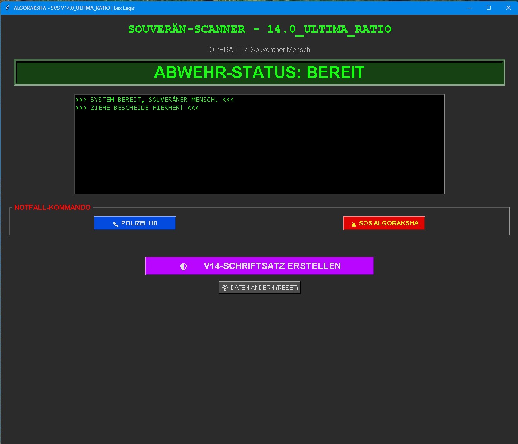Click the ABWEHR-STATUS: BEREIT banner

tap(259, 72)
